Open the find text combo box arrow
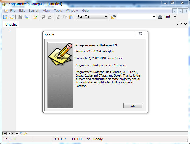The image size is (190, 144). (154, 17)
